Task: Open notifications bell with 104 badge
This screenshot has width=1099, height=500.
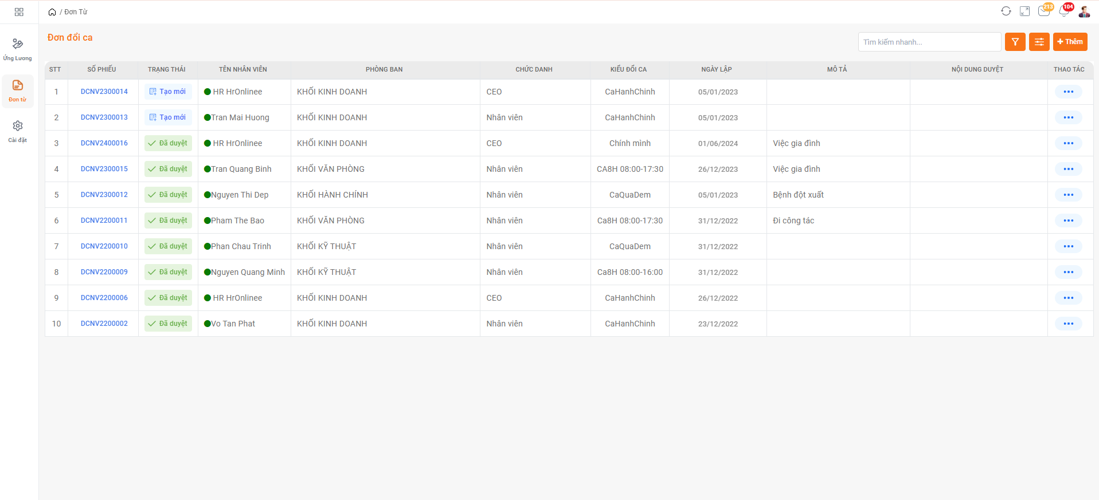Action: 1064,11
